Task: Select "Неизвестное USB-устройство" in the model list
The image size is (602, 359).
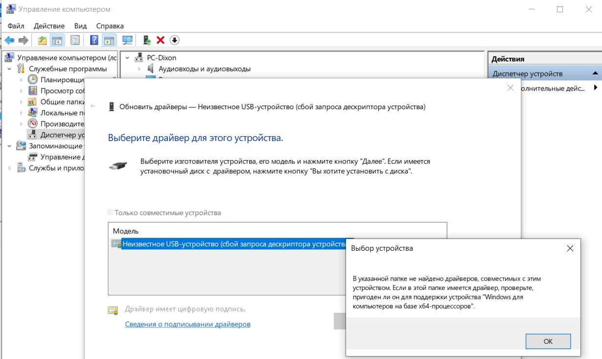Action: (234, 244)
